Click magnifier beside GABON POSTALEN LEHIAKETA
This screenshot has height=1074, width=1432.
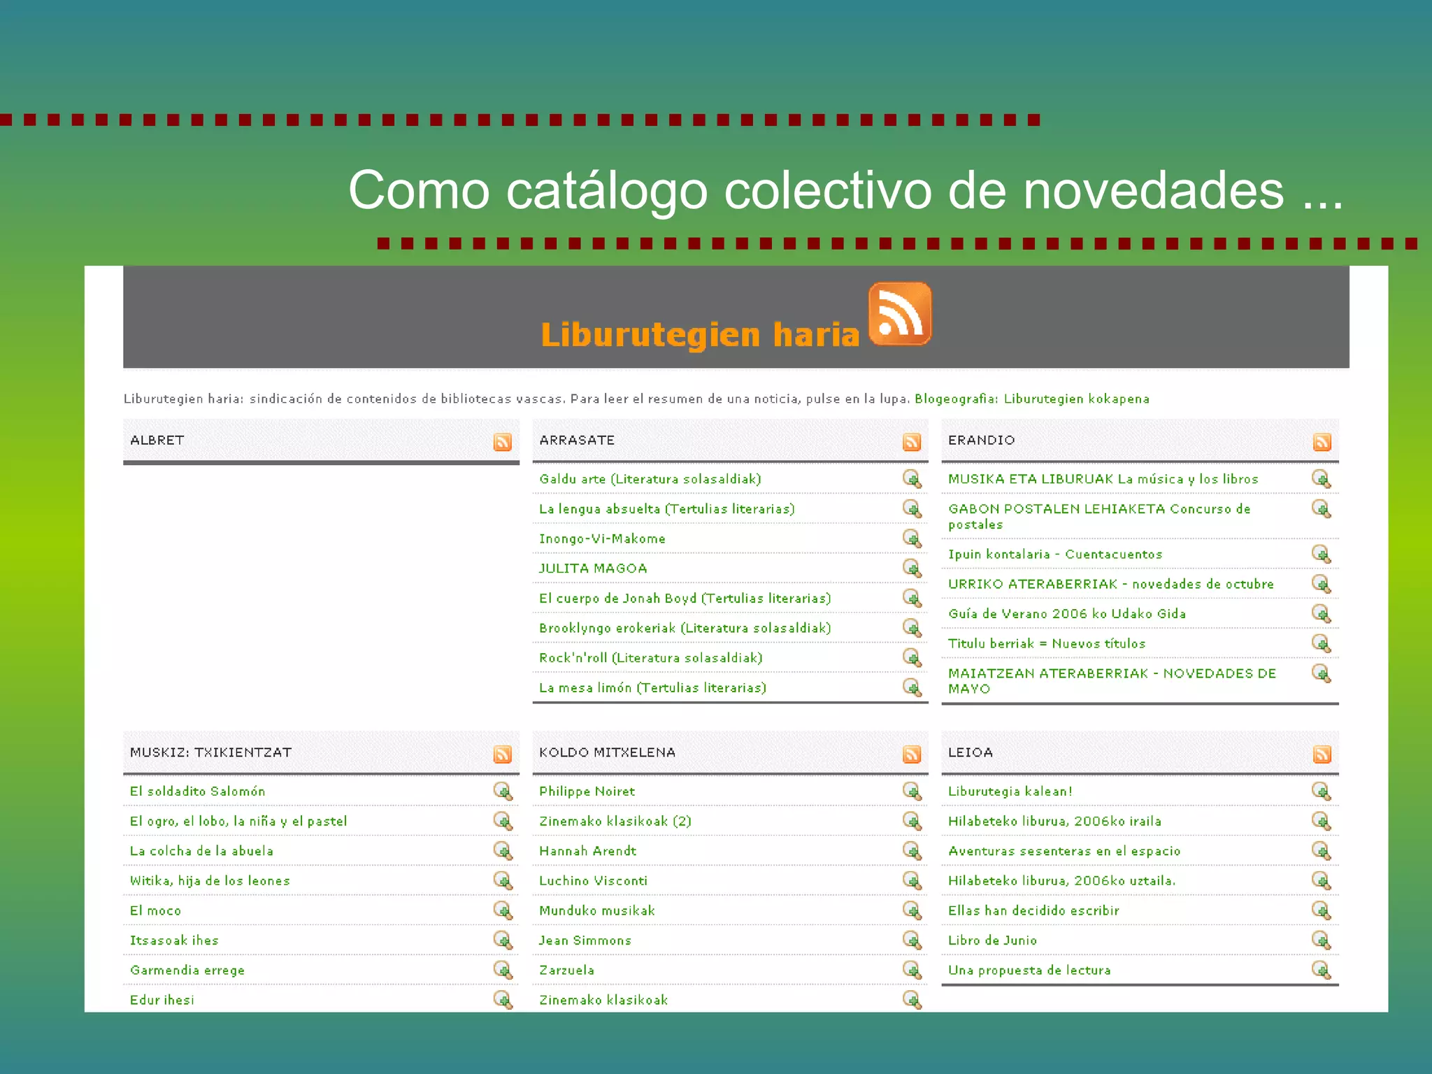click(1321, 508)
